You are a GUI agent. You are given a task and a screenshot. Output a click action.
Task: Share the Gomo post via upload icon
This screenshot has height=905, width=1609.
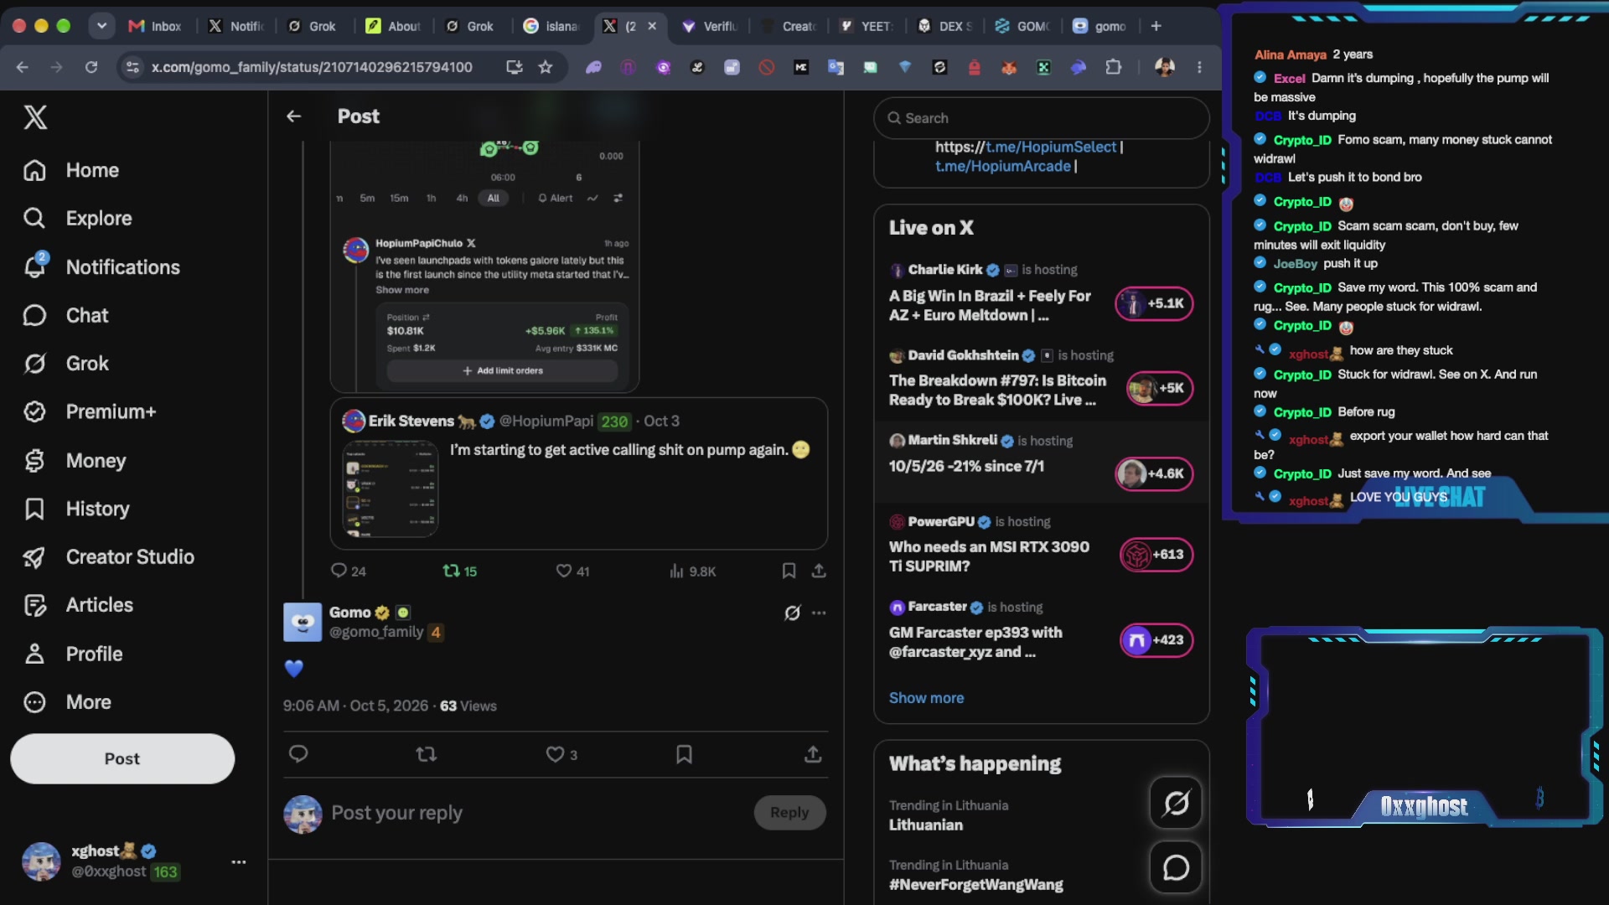[813, 754]
